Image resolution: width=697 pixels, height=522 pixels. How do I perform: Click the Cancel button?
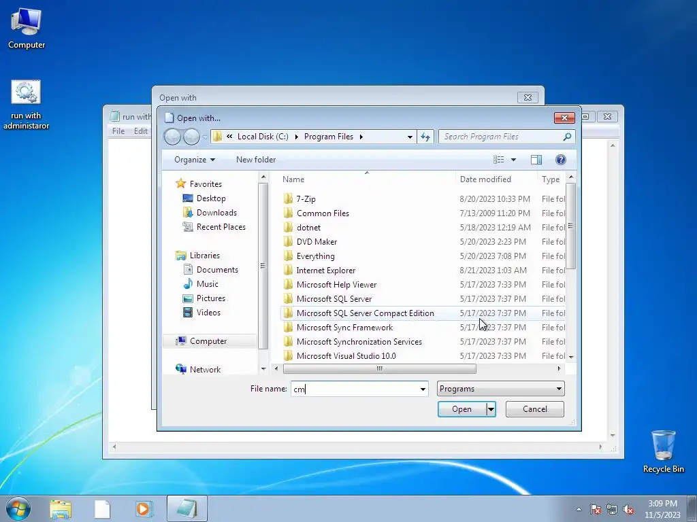[535, 409]
